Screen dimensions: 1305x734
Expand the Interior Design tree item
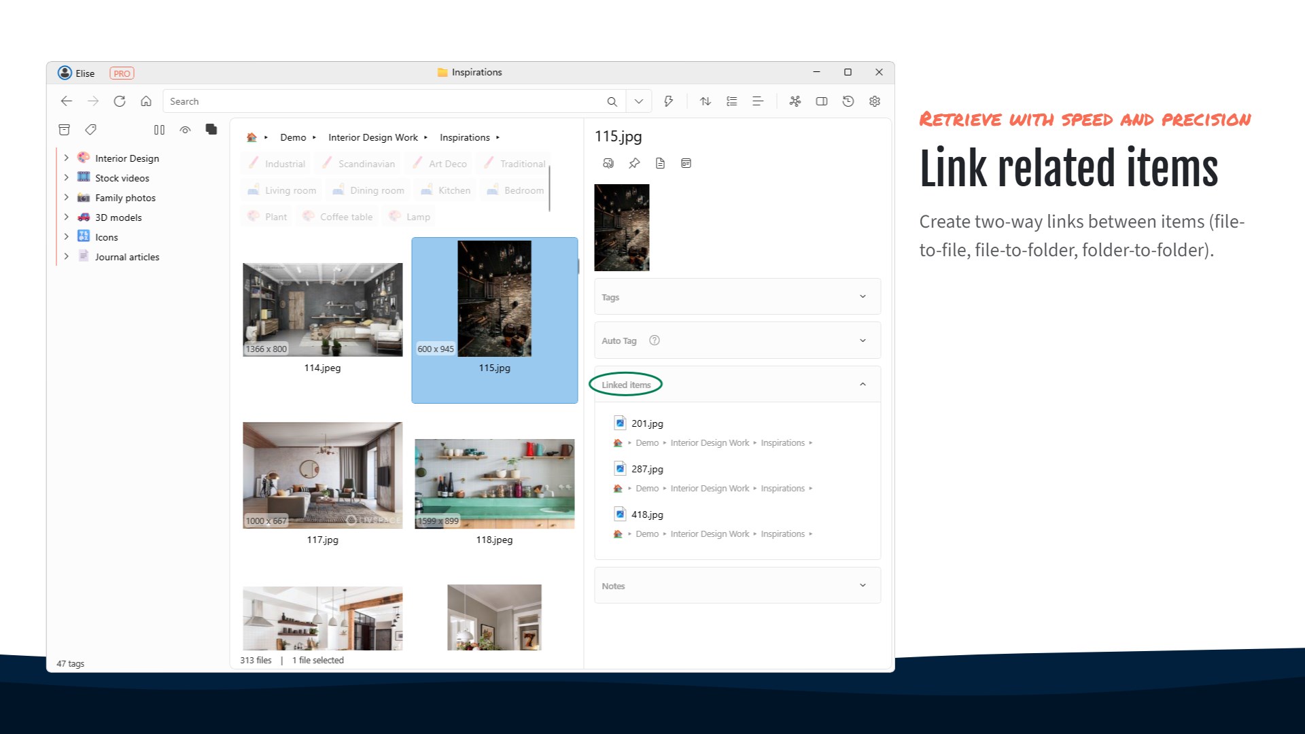[66, 158]
